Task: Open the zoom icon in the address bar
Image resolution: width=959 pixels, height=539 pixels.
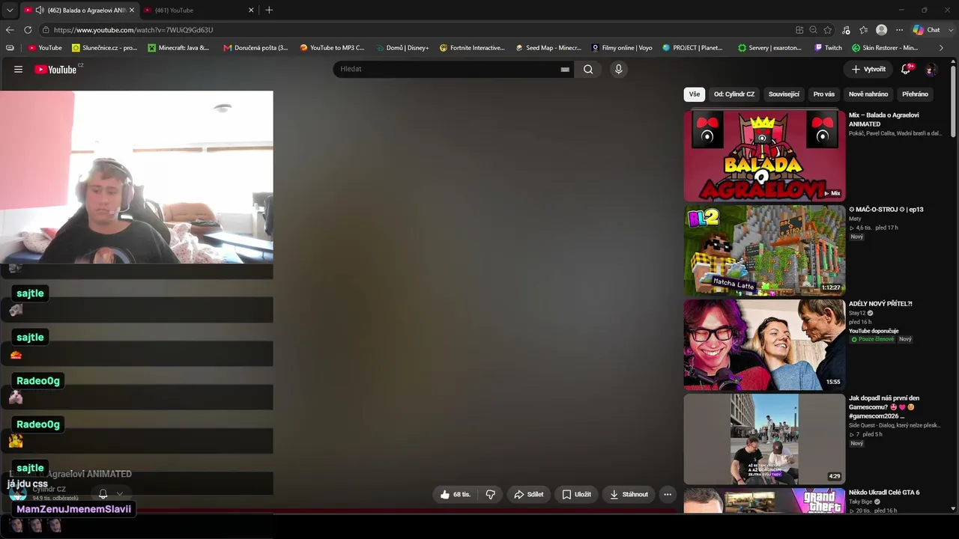Action: point(813,30)
